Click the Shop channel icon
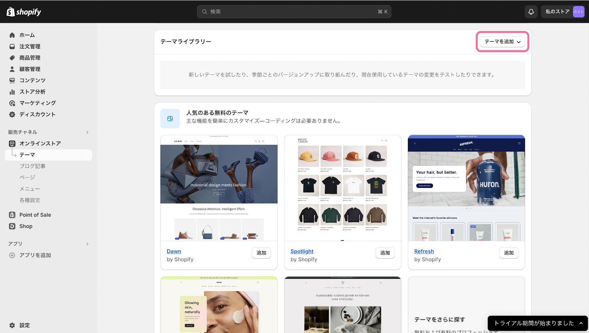This screenshot has height=333, width=589. click(x=12, y=226)
